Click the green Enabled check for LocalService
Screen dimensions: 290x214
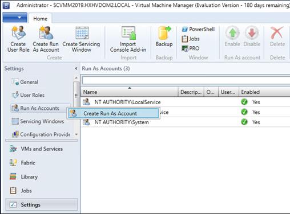pos(244,102)
